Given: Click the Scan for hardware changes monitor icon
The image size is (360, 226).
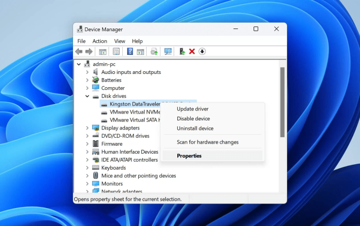Looking at the screenshot, I should click(x=168, y=51).
